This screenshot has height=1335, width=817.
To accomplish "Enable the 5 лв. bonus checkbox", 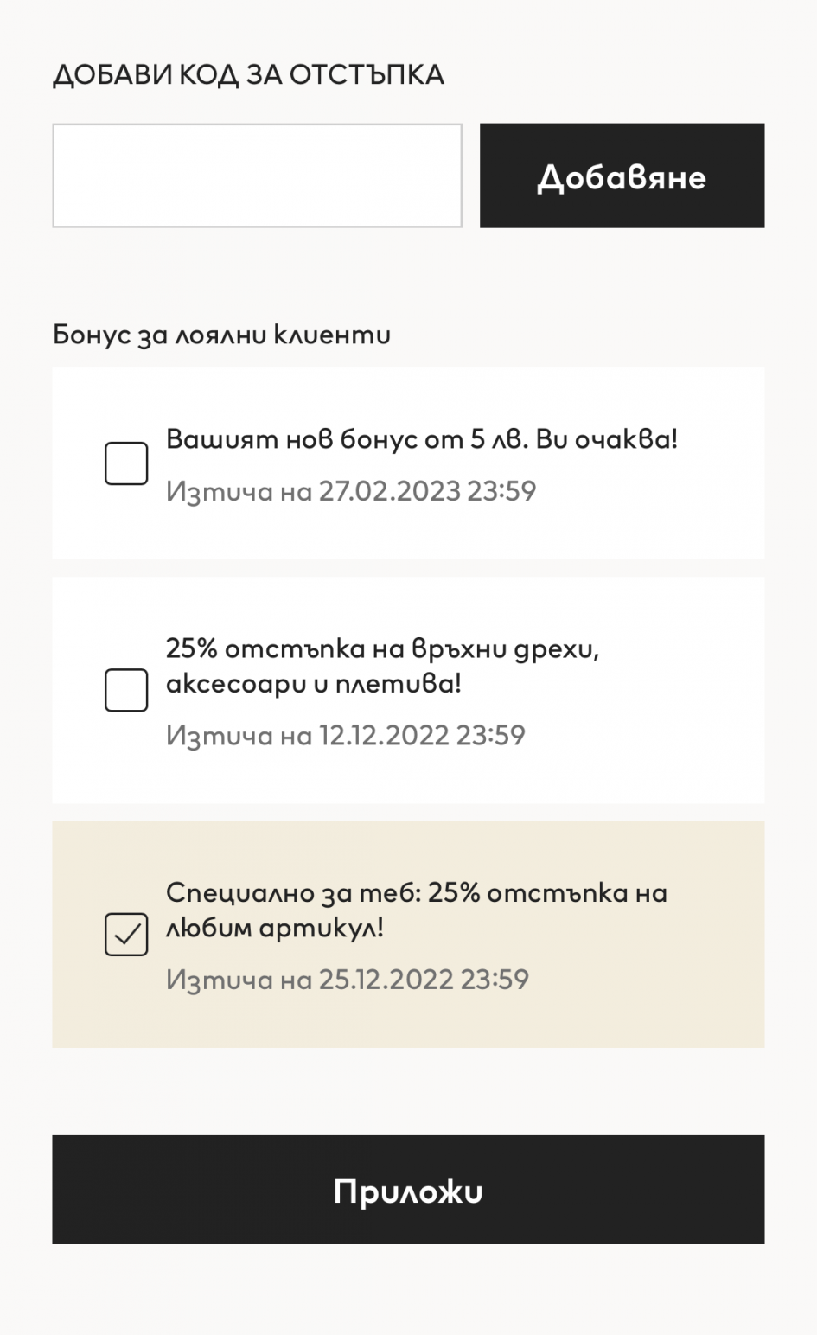I will (126, 463).
